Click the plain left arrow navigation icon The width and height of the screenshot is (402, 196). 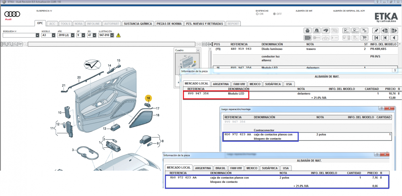pyautogui.click(x=394, y=38)
